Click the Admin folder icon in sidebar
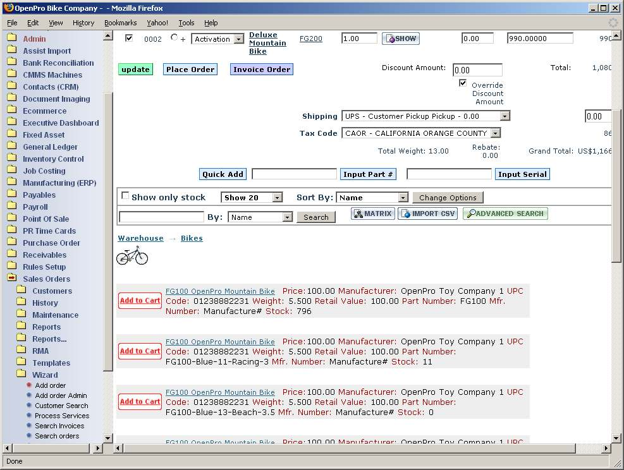This screenshot has height=470, width=624. [x=11, y=39]
